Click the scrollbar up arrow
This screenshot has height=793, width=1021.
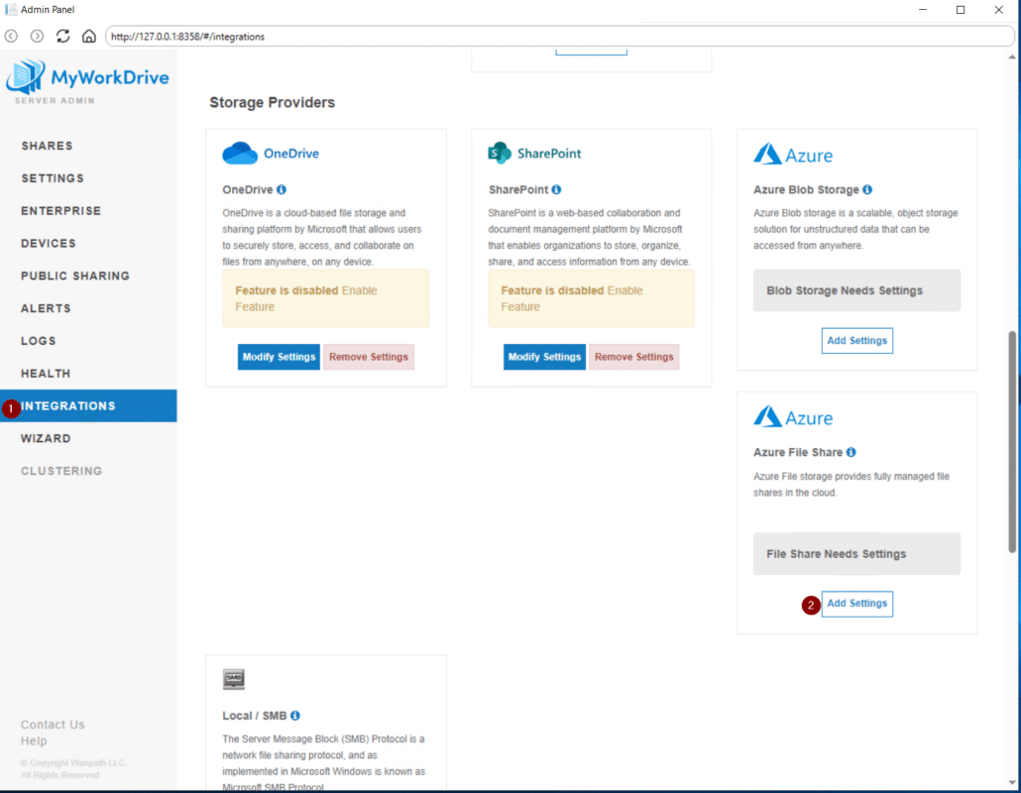point(1012,57)
